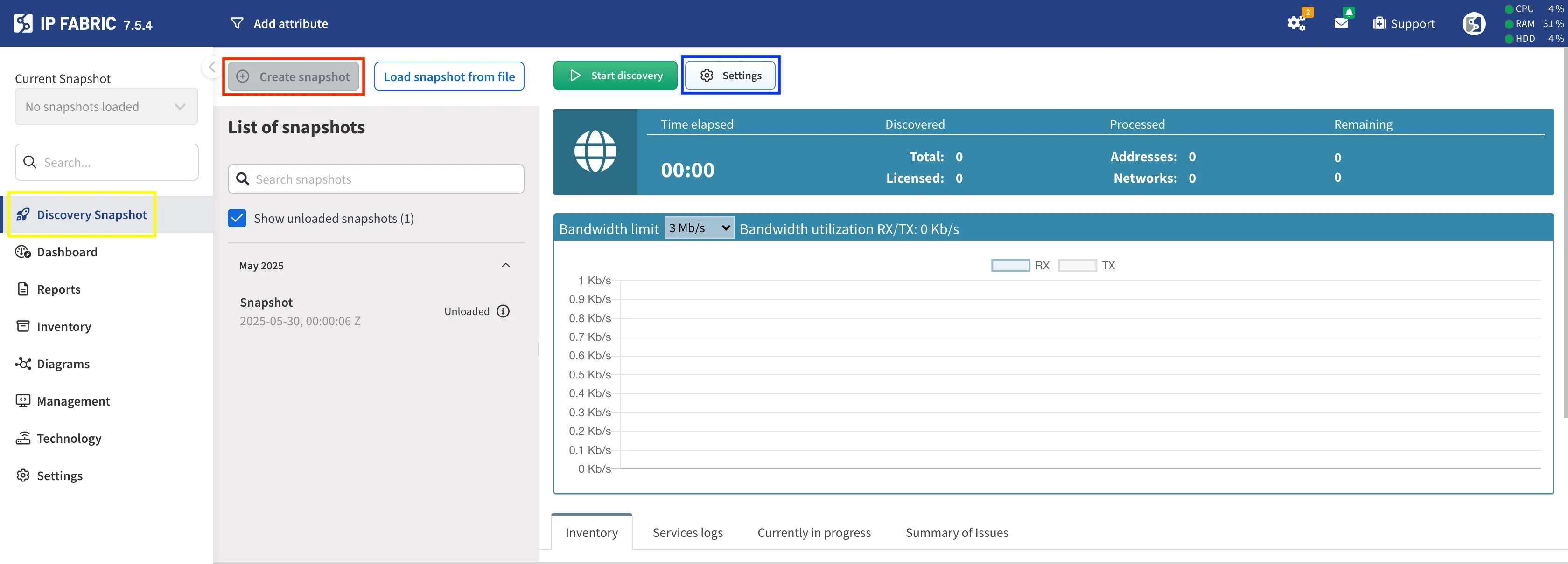The height and width of the screenshot is (564, 1568).
Task: Open the jobs gear icon with badge
Action: tap(1296, 24)
